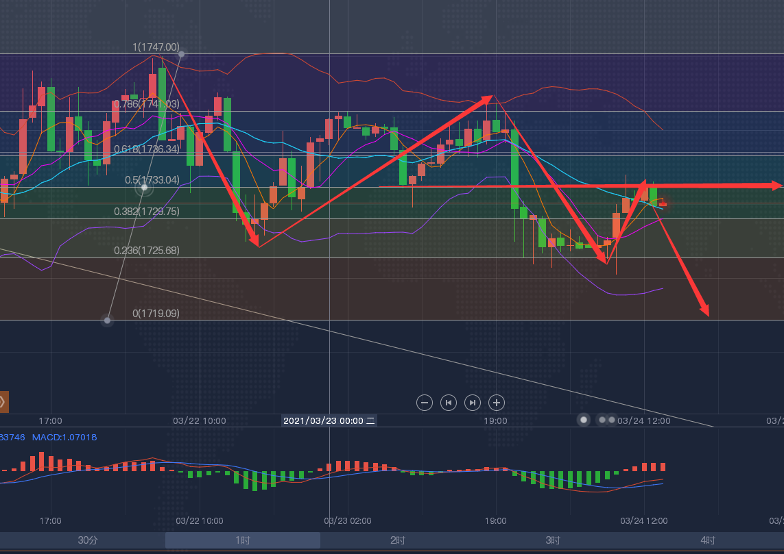
Task: Switch to the 30分 timeframe tab
Action: [x=88, y=540]
